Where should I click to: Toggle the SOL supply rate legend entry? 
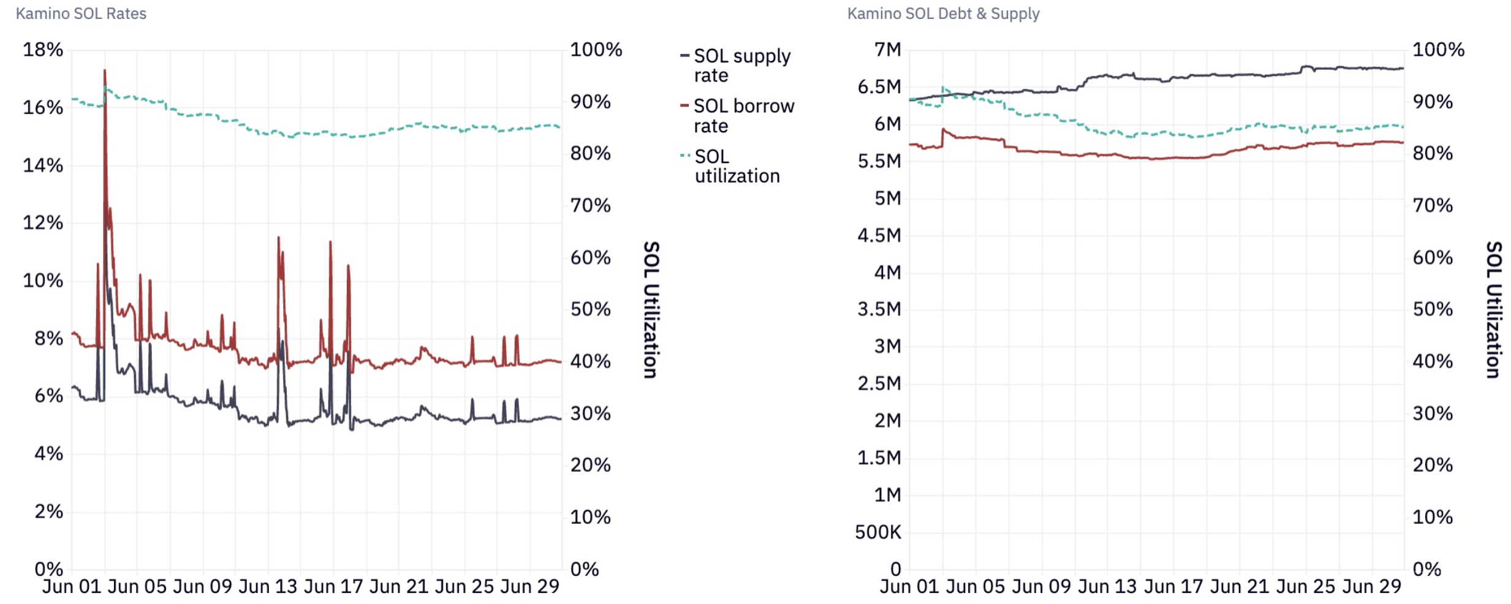tap(741, 66)
